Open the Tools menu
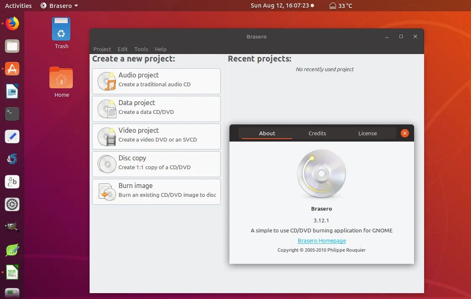The height and width of the screenshot is (299, 471). point(141,49)
